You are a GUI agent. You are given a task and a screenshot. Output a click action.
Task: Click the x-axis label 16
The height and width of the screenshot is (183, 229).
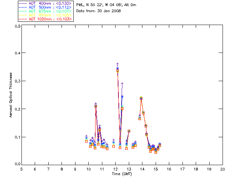click(x=169, y=169)
